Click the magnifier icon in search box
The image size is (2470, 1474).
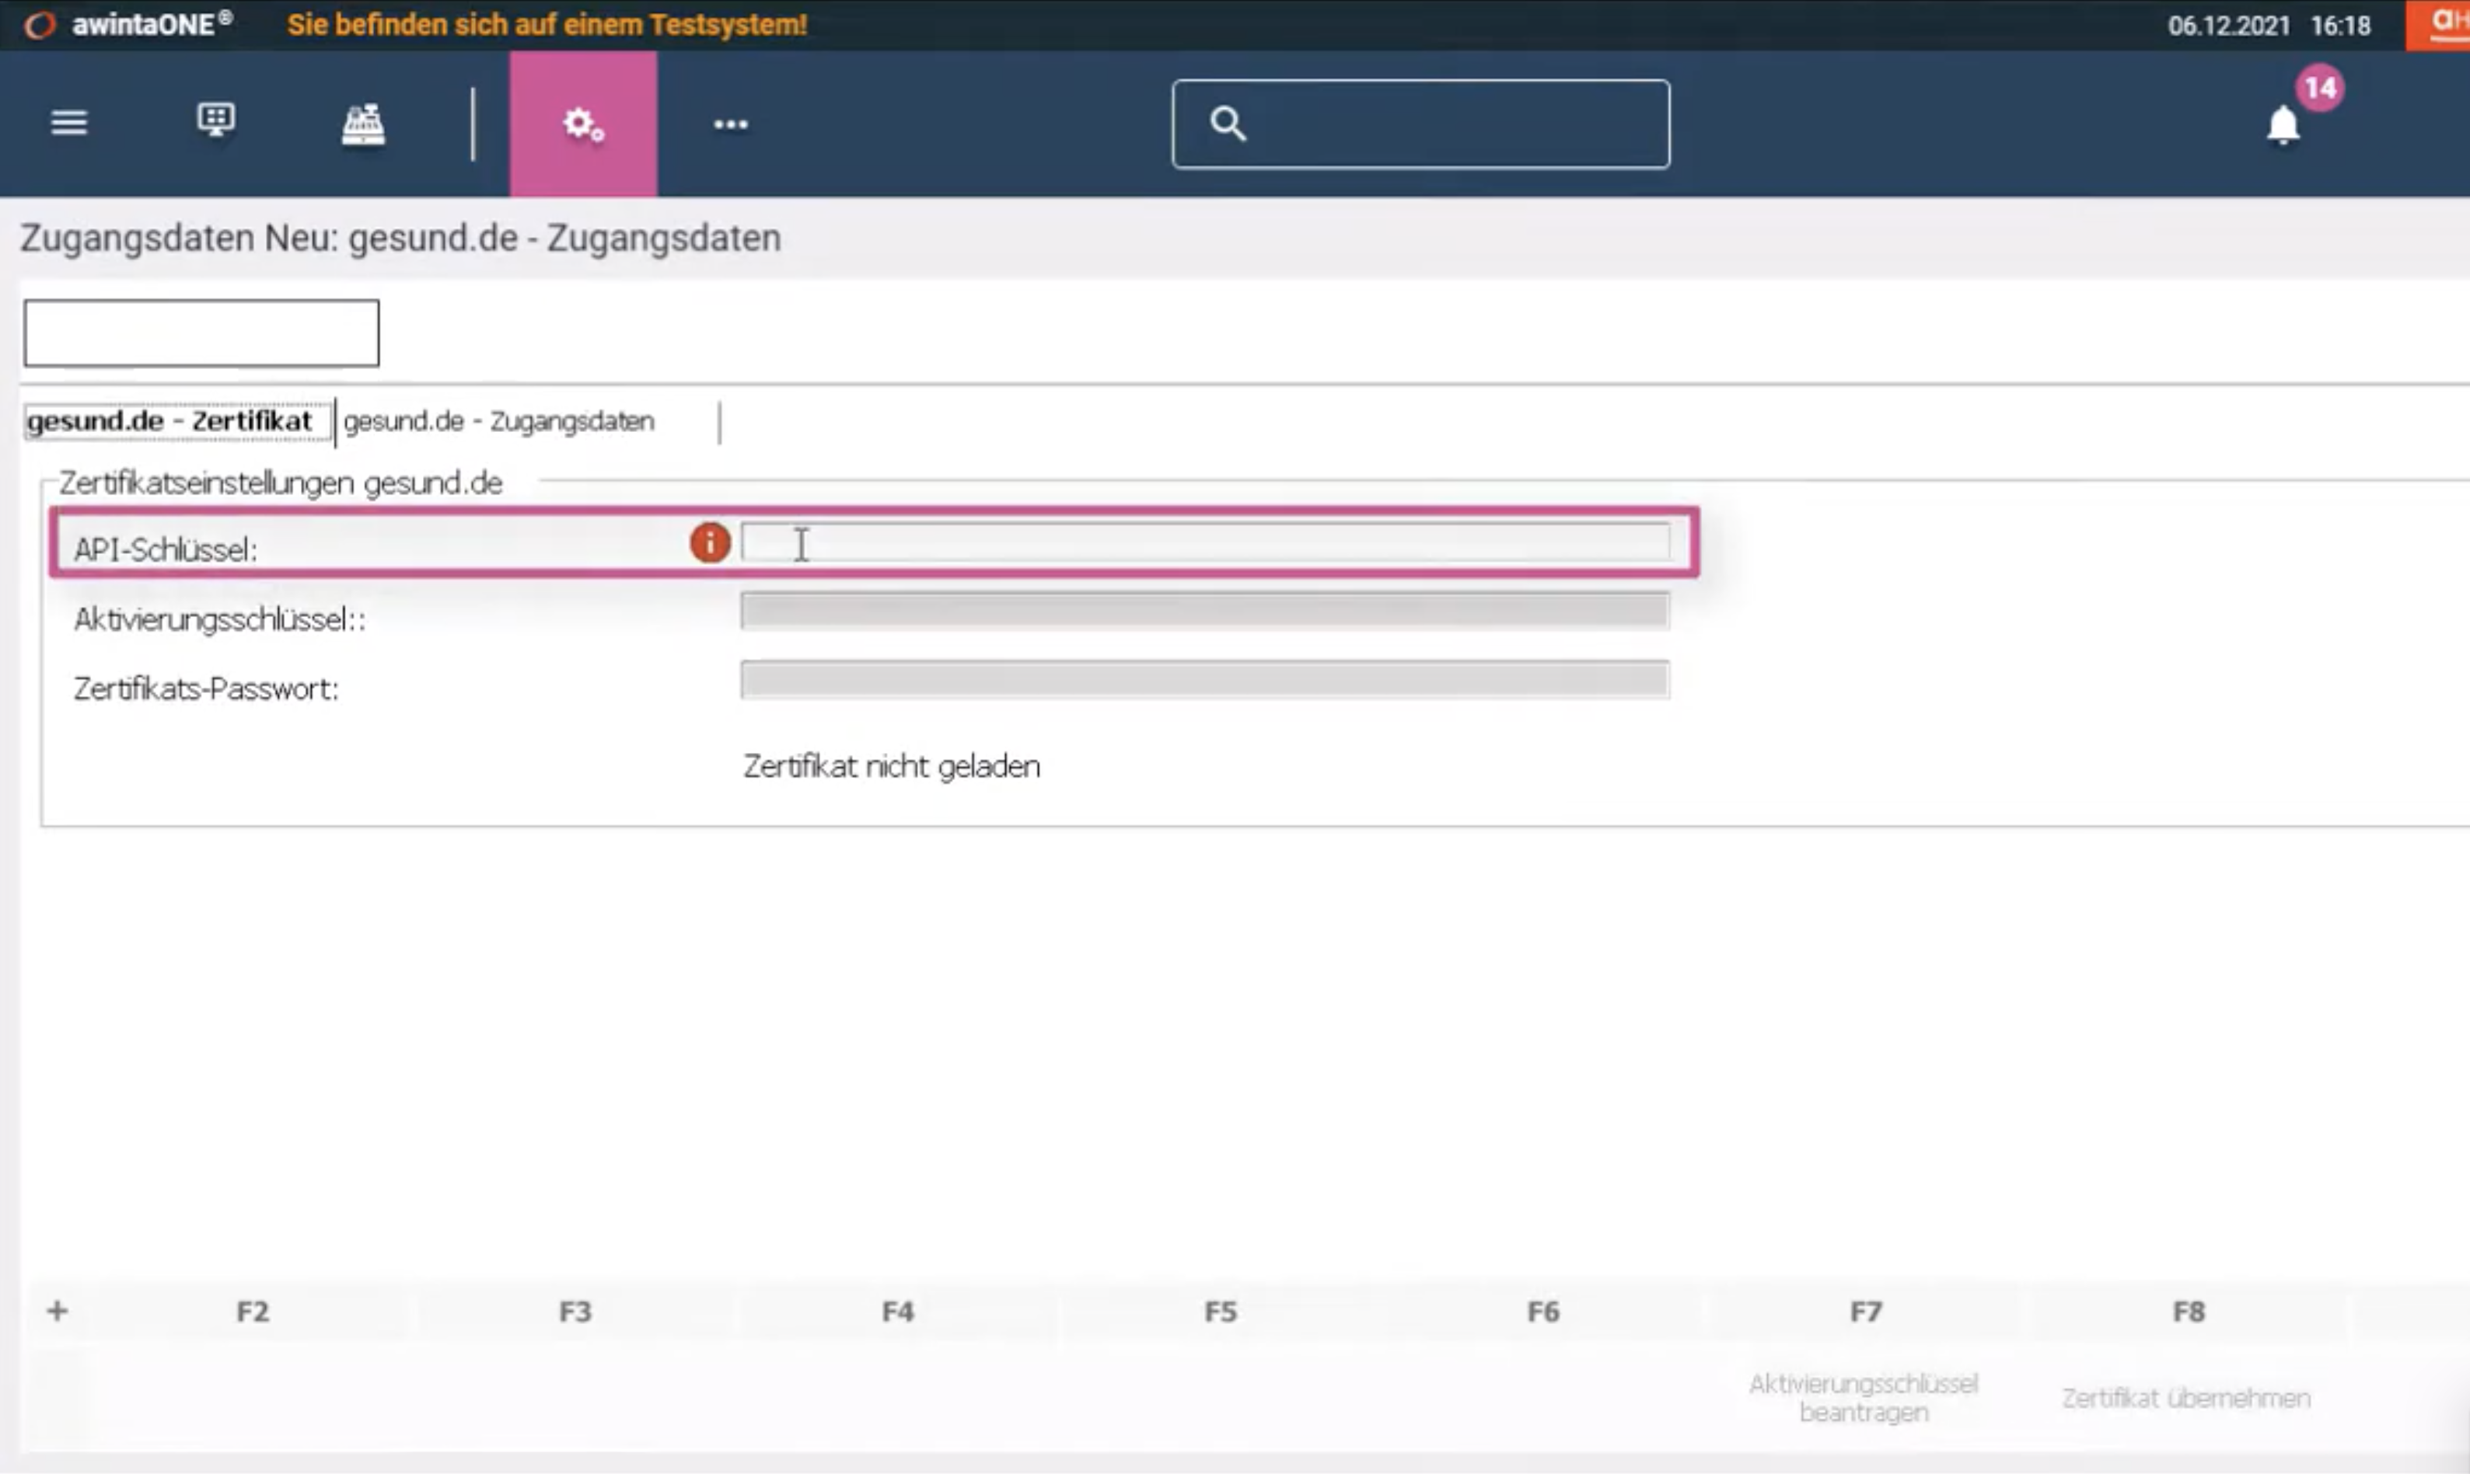coord(1227,124)
